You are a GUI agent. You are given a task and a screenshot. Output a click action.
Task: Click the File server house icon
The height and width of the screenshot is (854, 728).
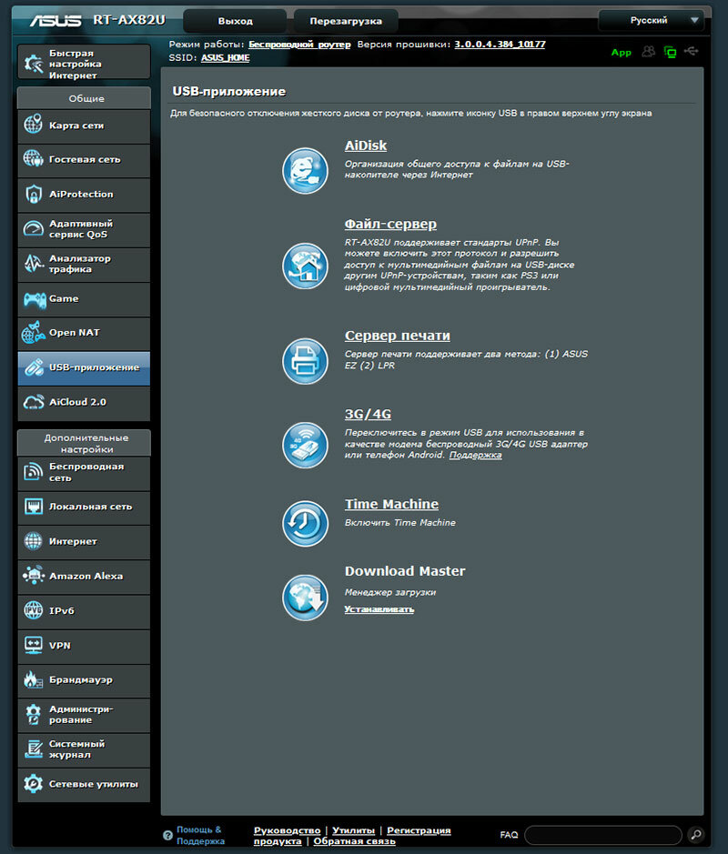(305, 266)
